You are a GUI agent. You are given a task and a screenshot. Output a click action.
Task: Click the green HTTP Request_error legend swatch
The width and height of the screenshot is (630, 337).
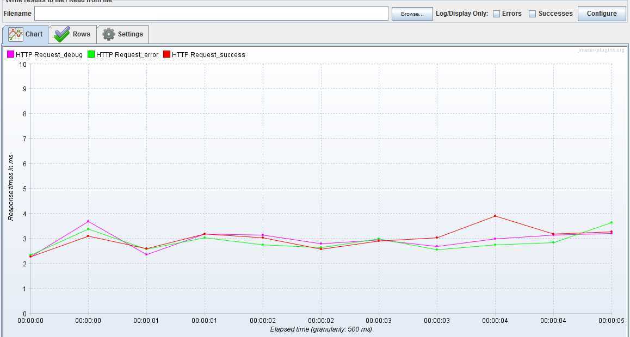[91, 54]
